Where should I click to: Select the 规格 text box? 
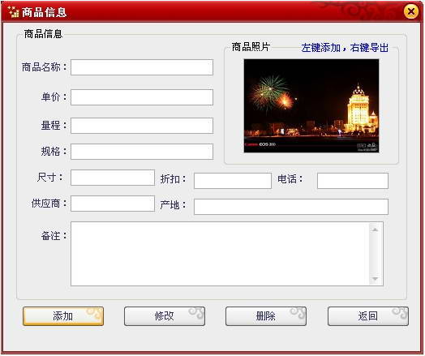[142, 152]
